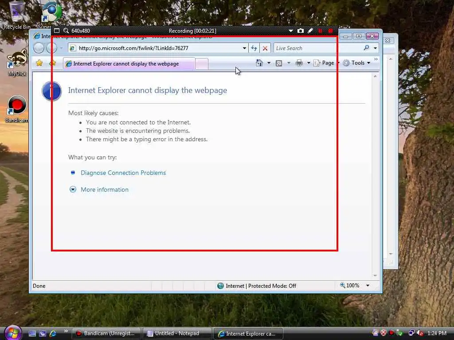This screenshot has height=340, width=454.
Task: Switch to Untitled - Notepad taskbar button
Action: point(177,333)
